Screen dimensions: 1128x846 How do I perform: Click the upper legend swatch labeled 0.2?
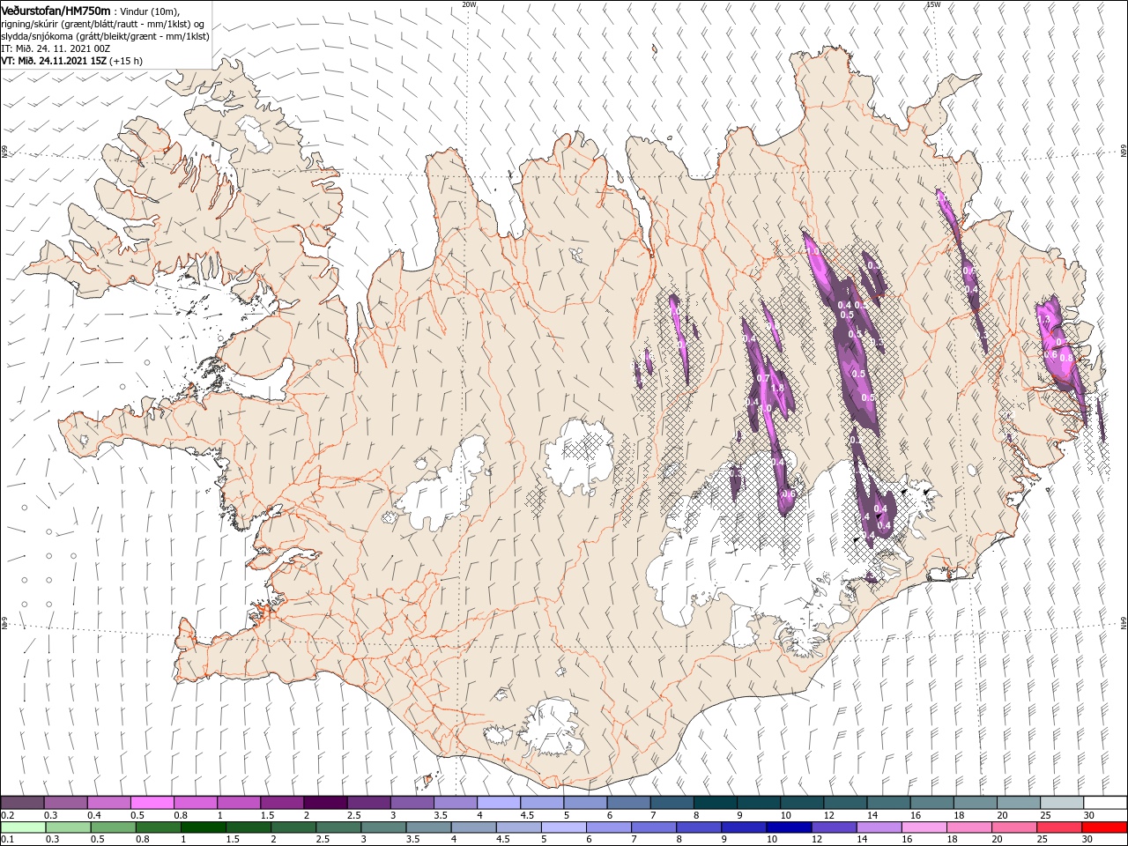[x=22, y=802]
